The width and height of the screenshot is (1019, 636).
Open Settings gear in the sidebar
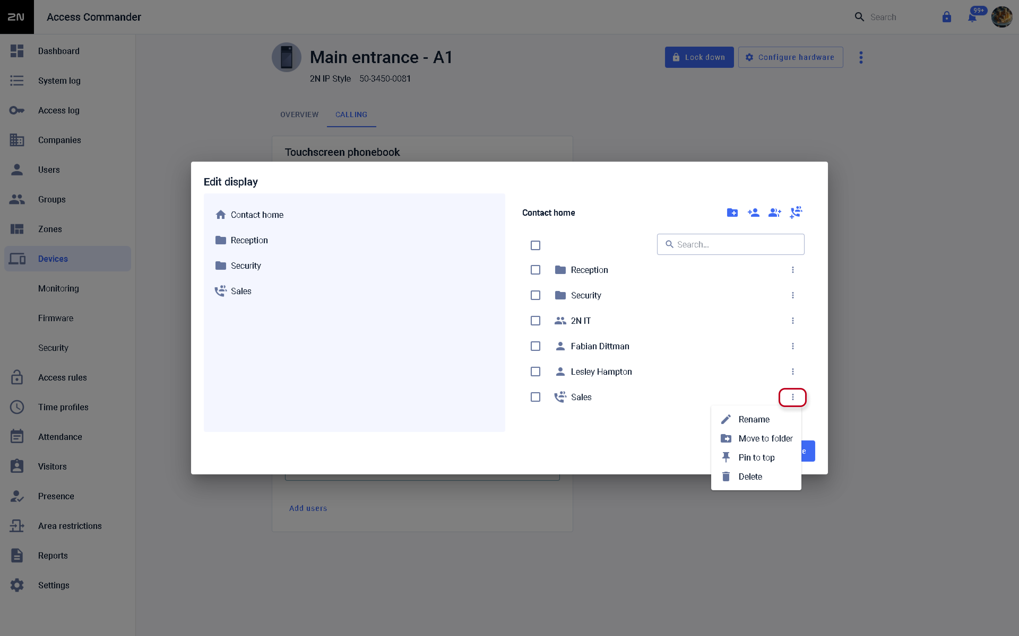pos(17,585)
